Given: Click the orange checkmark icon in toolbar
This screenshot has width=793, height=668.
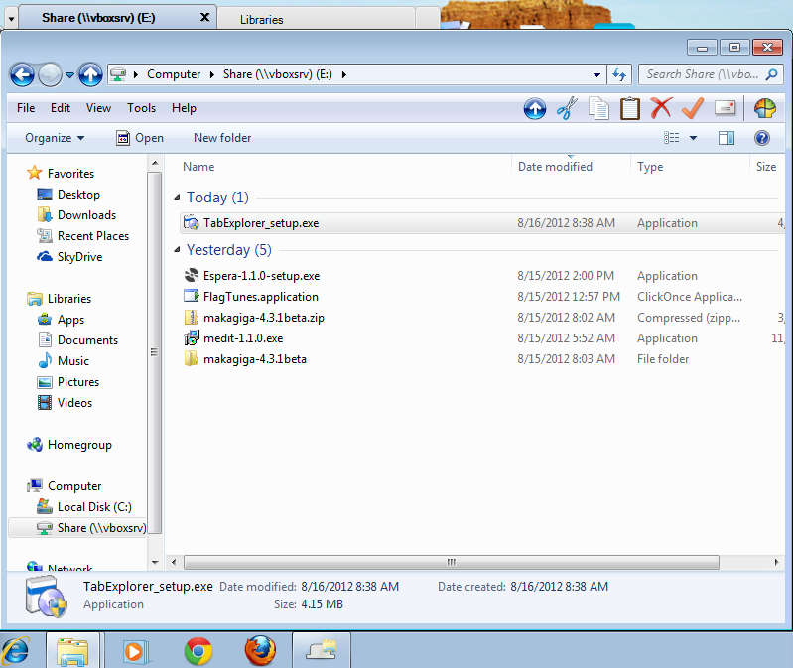Looking at the screenshot, I should click(692, 109).
